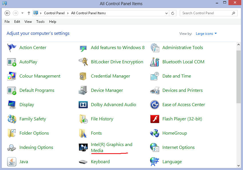Open the Device Manager icon
The height and width of the screenshot is (170, 243).
[83, 90]
